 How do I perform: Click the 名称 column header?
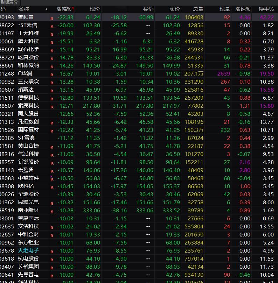[24, 9]
